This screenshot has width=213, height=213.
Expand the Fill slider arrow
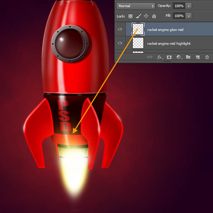tap(188, 16)
